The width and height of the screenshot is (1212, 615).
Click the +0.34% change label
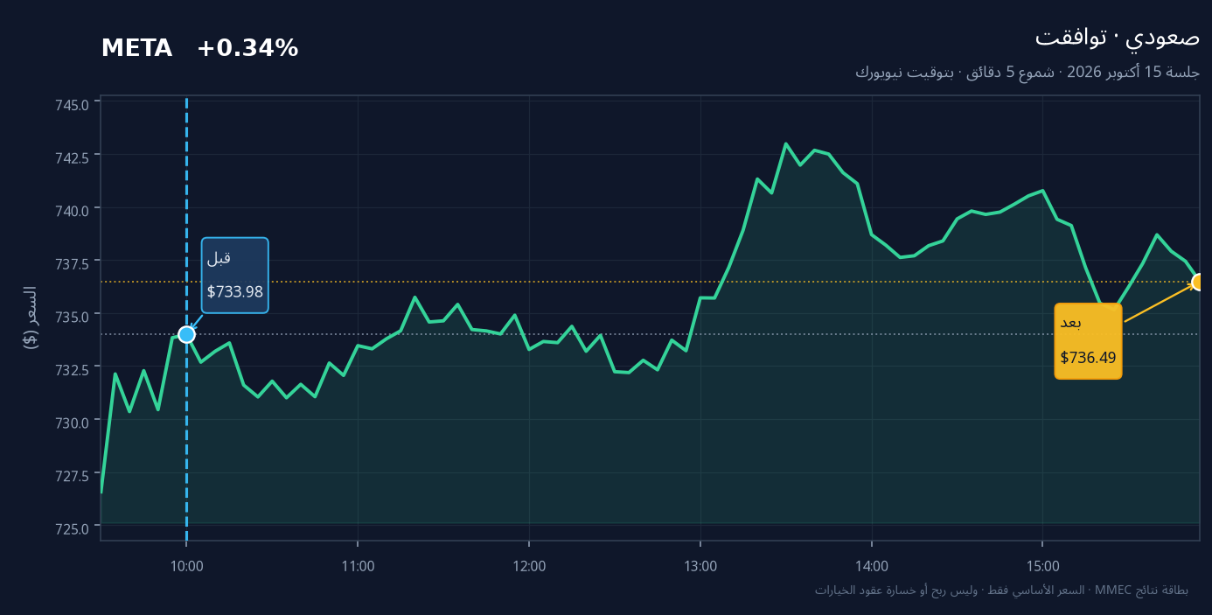[x=247, y=49]
